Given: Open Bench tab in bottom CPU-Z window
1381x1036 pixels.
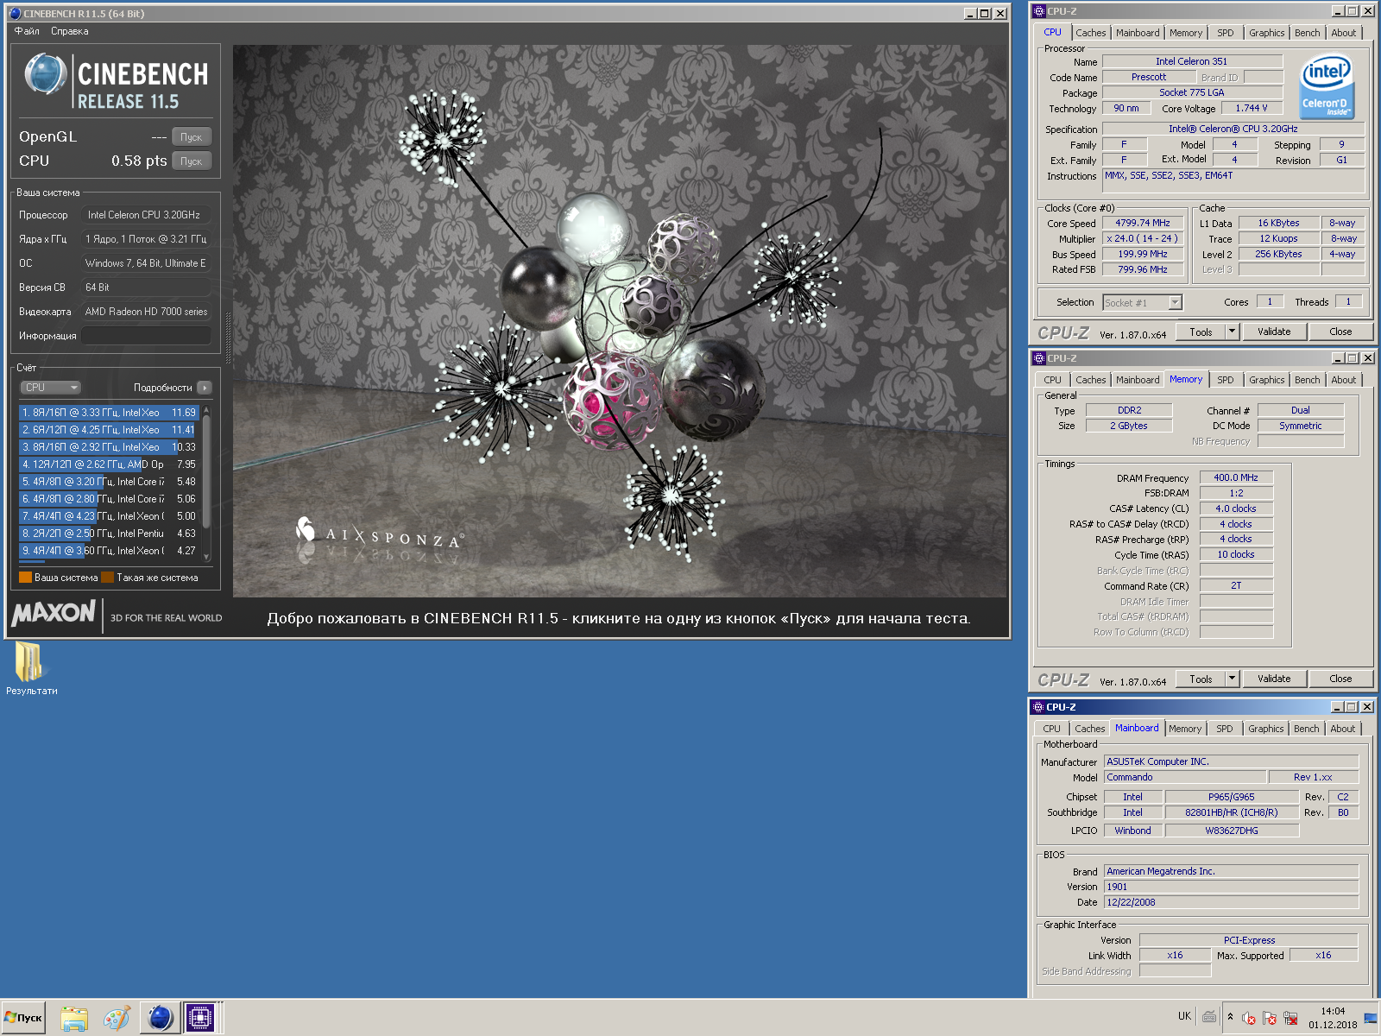Looking at the screenshot, I should point(1306,729).
